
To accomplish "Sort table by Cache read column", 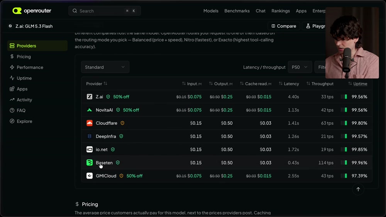I will click(256, 84).
